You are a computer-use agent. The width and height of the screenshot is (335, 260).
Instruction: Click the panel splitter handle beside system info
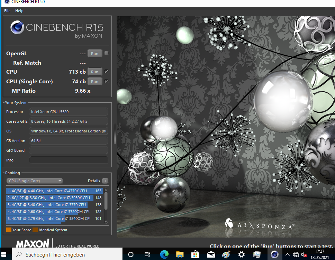click(x=115, y=134)
